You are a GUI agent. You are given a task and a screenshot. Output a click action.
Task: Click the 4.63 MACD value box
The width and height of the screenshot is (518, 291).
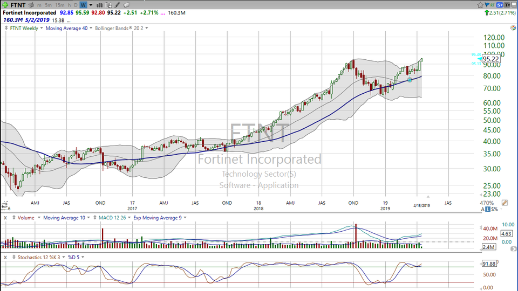pyautogui.click(x=507, y=233)
